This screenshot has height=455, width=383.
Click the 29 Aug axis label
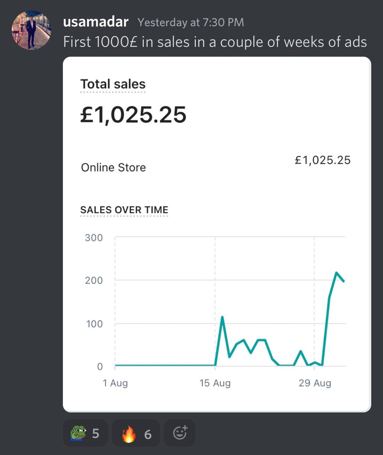click(315, 383)
